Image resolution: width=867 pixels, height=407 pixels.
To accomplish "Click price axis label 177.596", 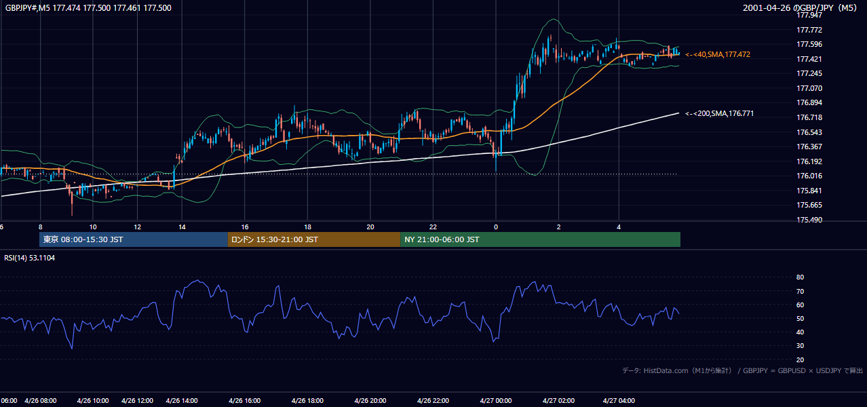I will pos(809,45).
